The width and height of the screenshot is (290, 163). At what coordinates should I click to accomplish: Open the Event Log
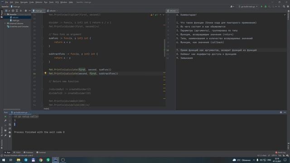pyautogui.click(x=280, y=153)
